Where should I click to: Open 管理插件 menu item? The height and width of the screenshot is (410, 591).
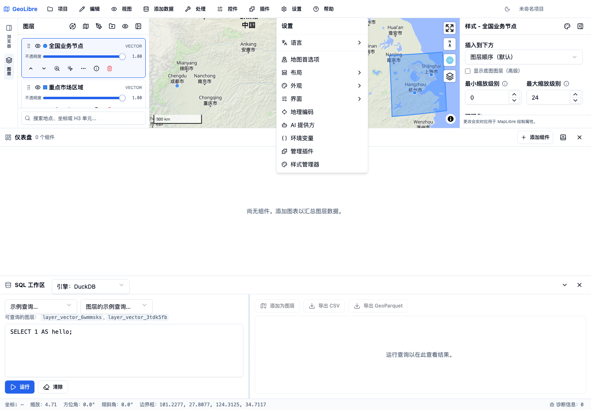coord(322,151)
